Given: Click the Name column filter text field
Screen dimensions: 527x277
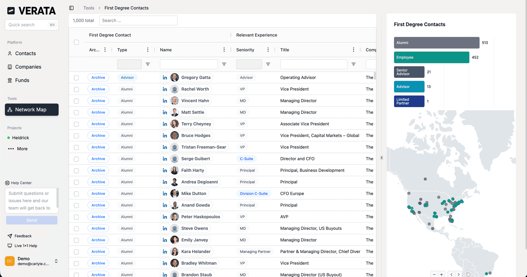Looking at the screenshot, I should pyautogui.click(x=189, y=64).
